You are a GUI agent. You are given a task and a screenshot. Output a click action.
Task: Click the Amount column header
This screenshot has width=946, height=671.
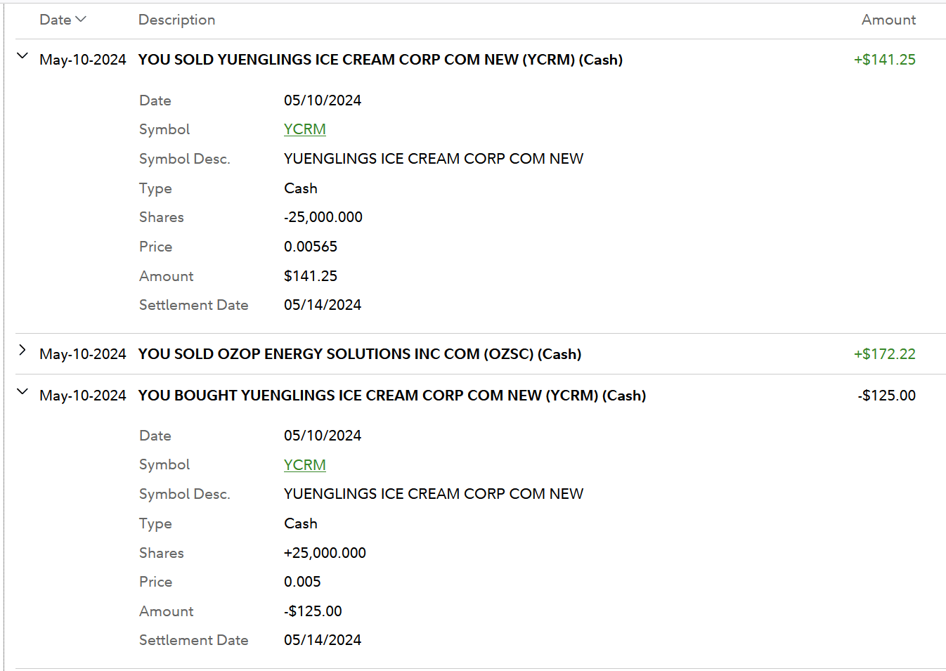[888, 20]
